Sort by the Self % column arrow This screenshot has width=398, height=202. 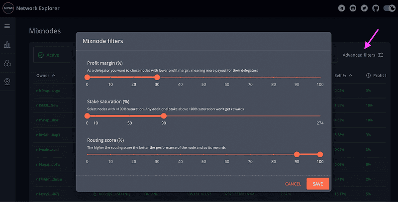click(351, 76)
